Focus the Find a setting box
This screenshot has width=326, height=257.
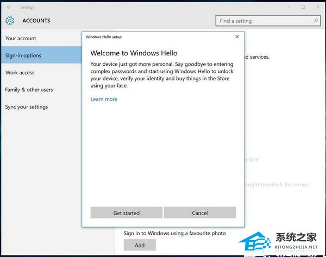268,21
